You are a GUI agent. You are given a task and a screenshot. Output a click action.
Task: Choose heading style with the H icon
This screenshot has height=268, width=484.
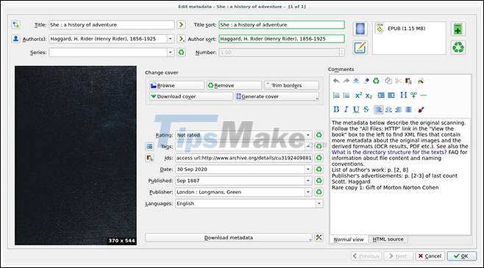(x=403, y=95)
